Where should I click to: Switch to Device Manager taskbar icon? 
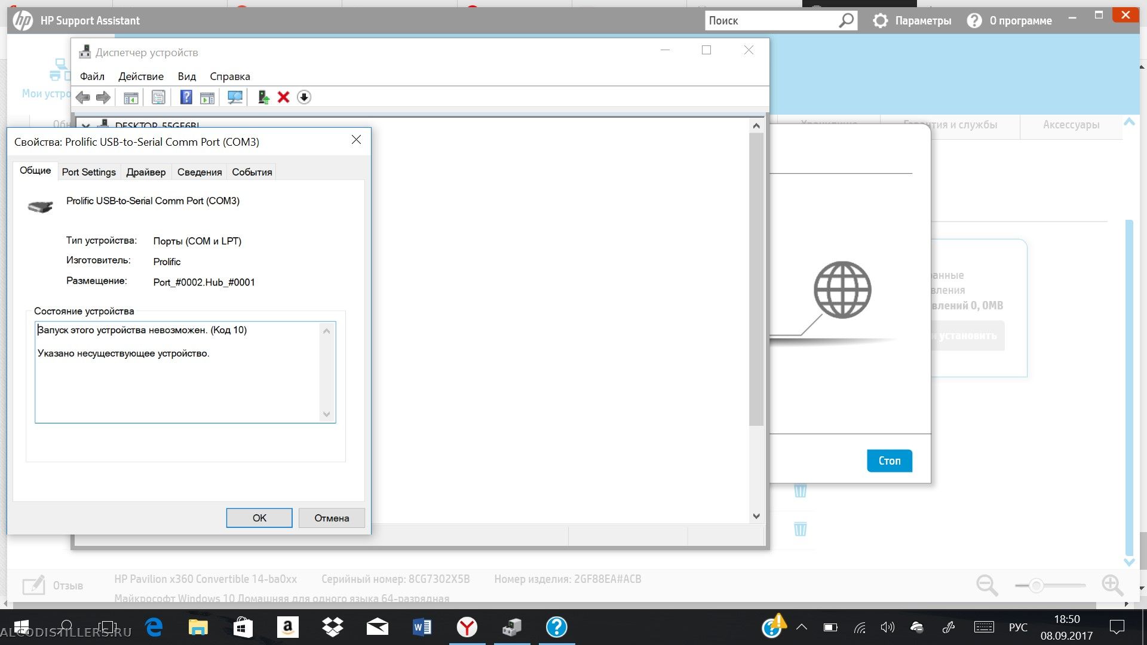[512, 627]
